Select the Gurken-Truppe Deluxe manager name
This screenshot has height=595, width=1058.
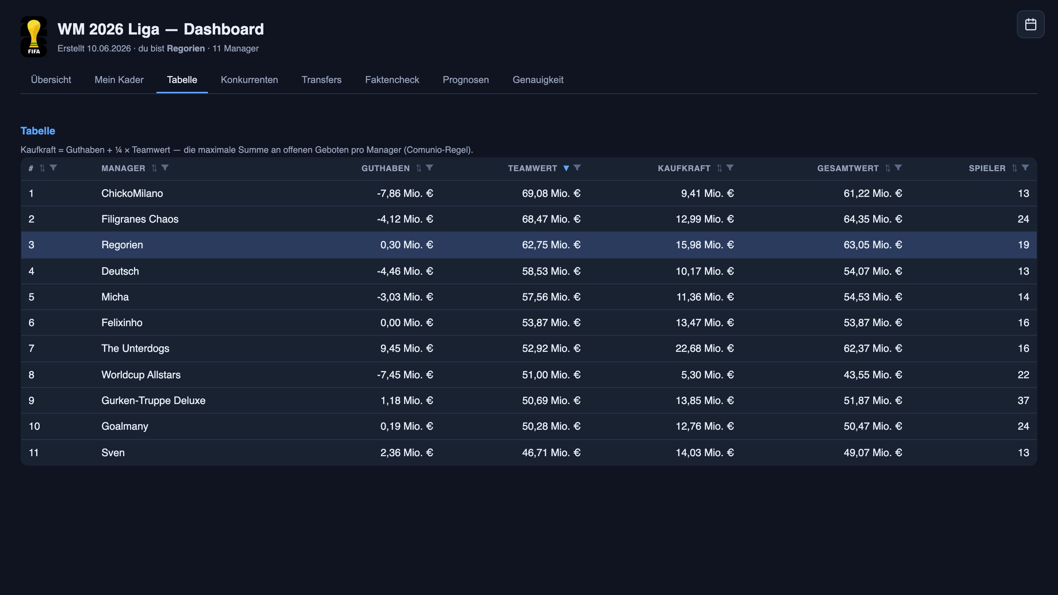[x=153, y=401]
